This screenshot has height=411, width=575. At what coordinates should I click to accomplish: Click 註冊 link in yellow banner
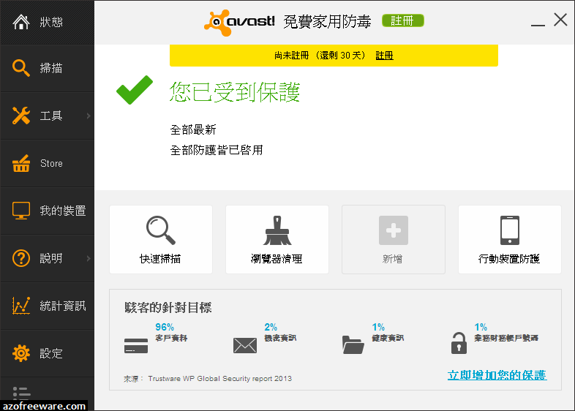384,56
